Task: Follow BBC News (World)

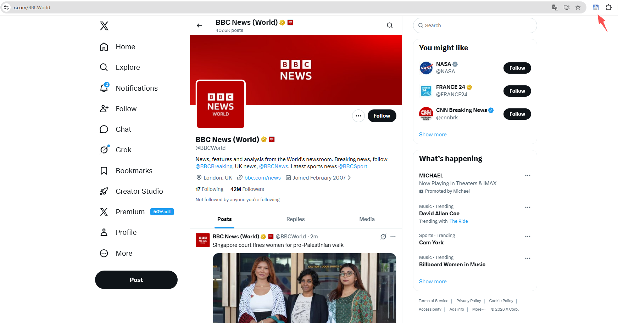Action: [x=382, y=116]
